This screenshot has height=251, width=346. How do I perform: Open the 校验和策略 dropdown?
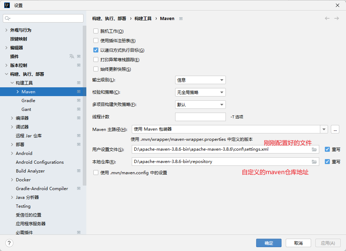pyautogui.click(x=200, y=92)
